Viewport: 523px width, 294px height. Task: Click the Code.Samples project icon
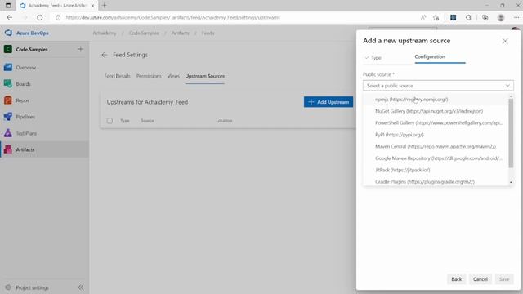pos(7,49)
